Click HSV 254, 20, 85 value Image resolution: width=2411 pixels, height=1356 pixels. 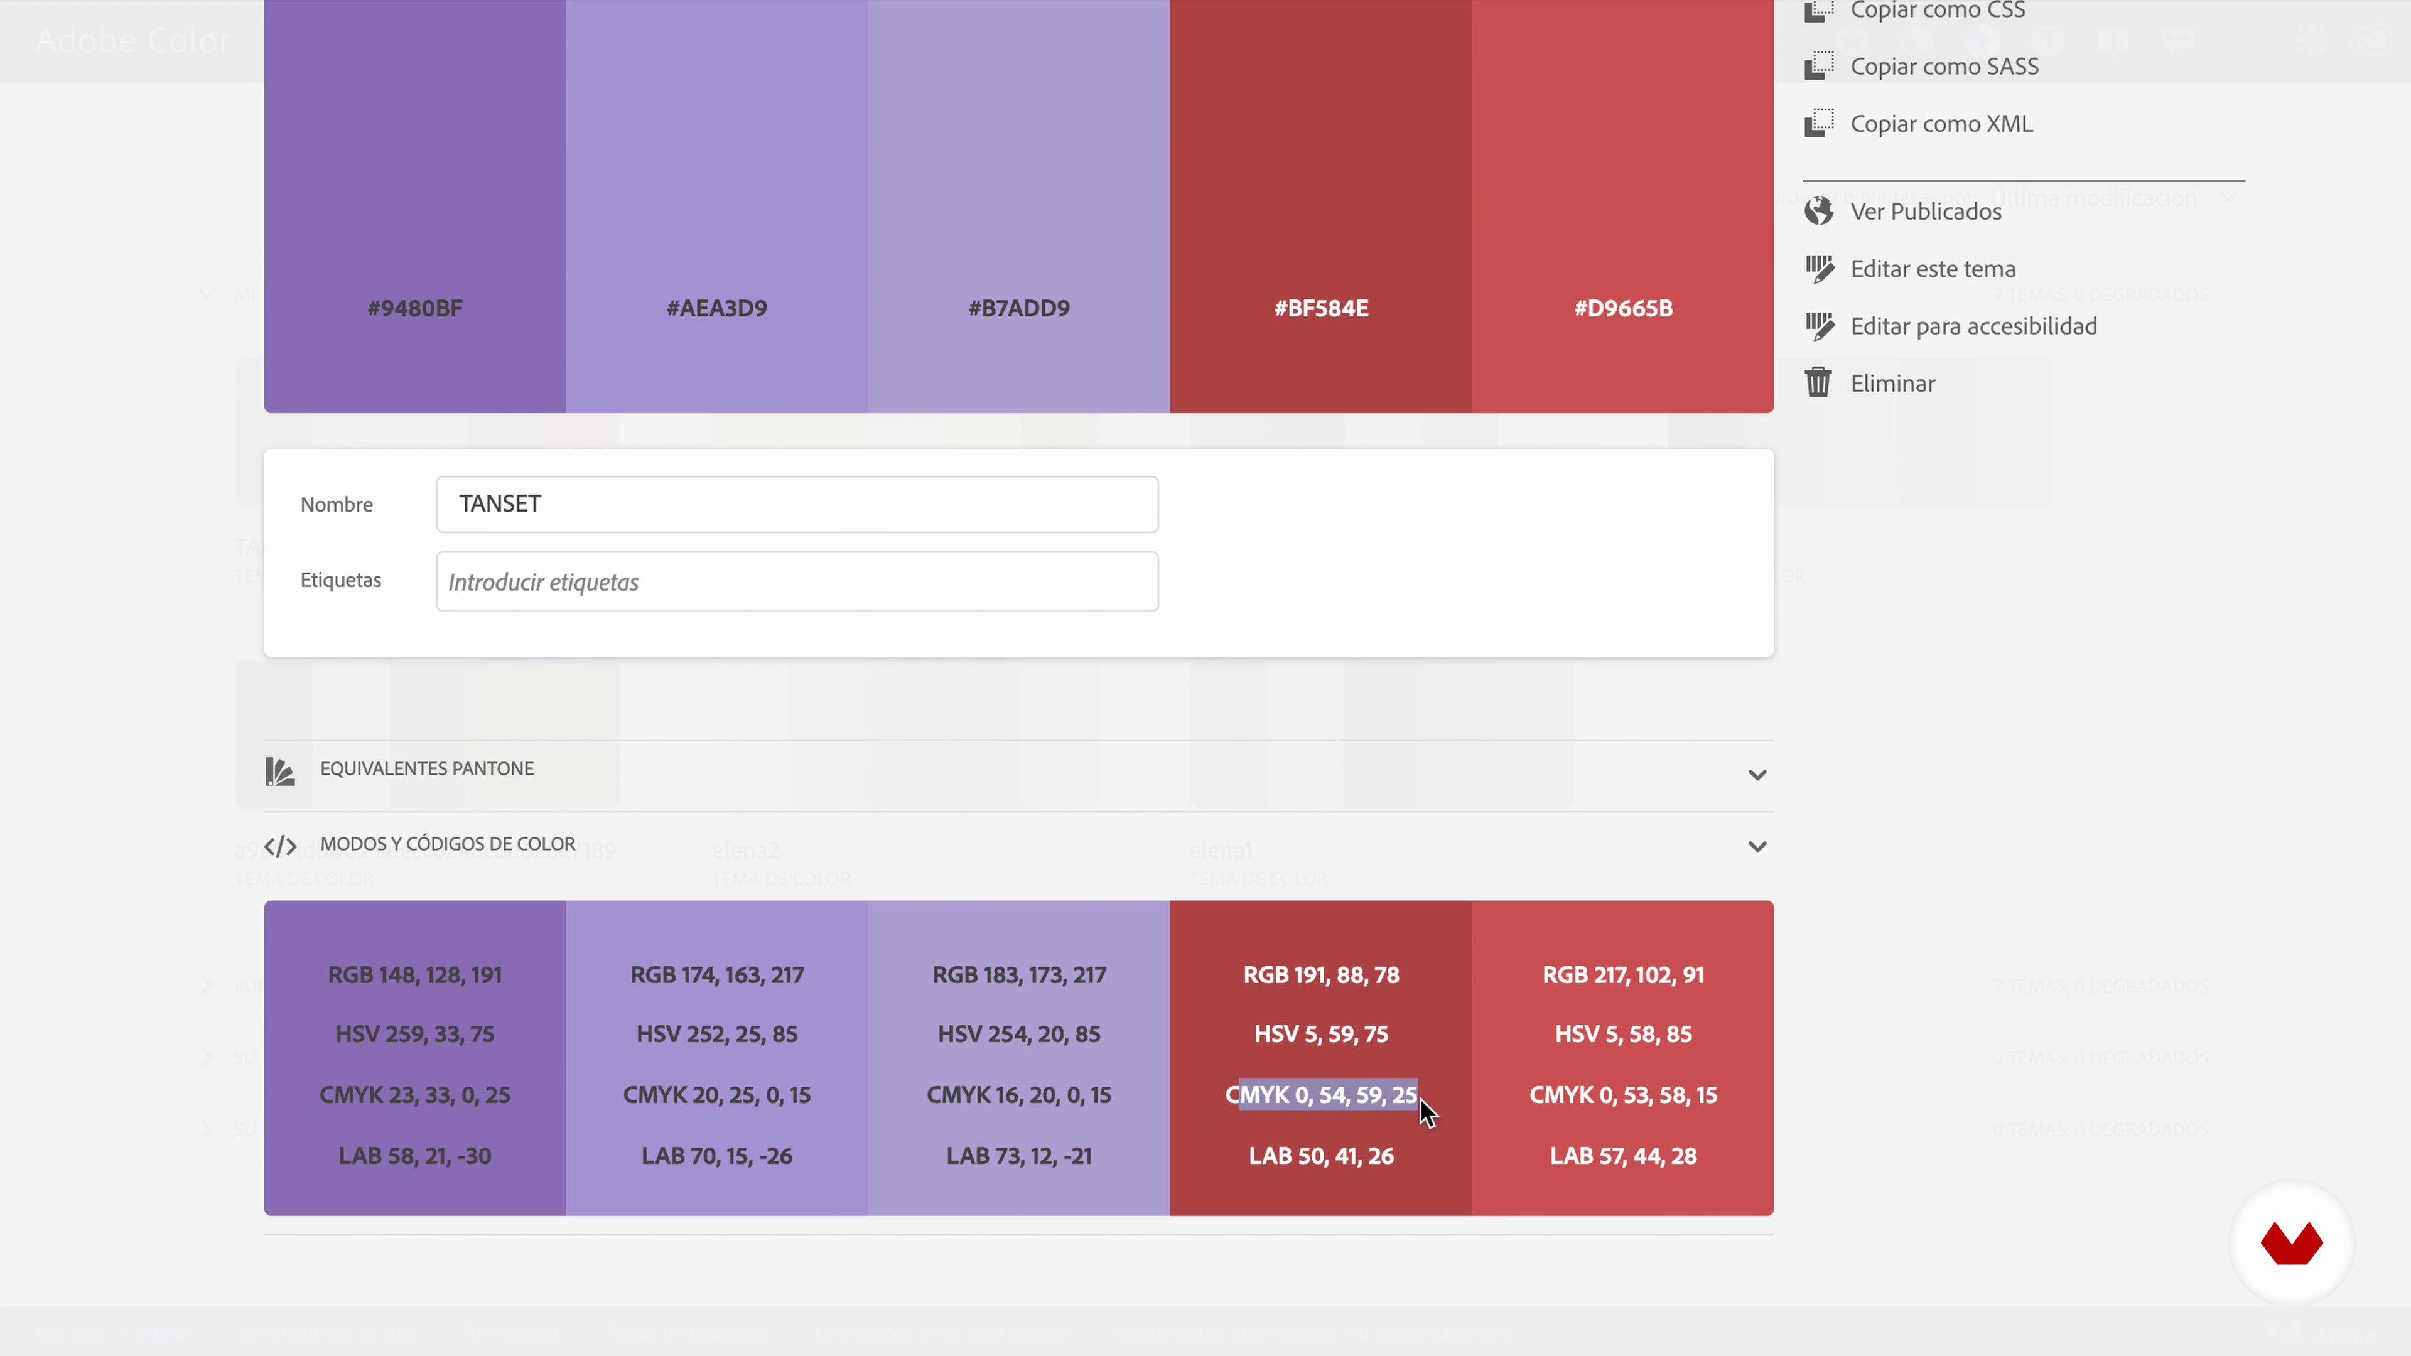[1018, 1035]
